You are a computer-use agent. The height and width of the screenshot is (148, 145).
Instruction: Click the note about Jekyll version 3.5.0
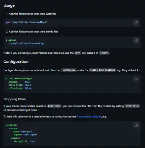coord(57,53)
